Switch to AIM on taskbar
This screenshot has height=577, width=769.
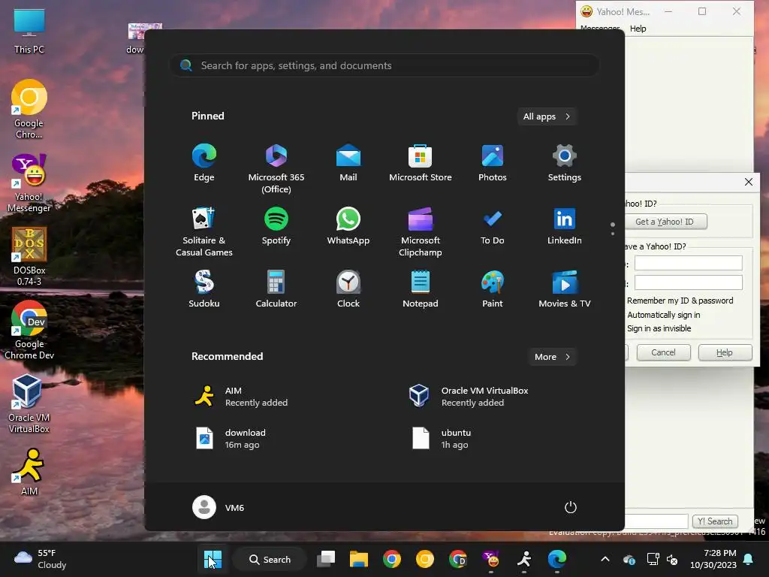(x=524, y=559)
